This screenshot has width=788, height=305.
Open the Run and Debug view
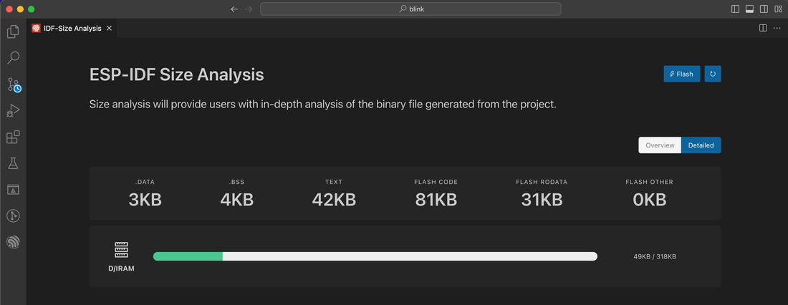[13, 111]
